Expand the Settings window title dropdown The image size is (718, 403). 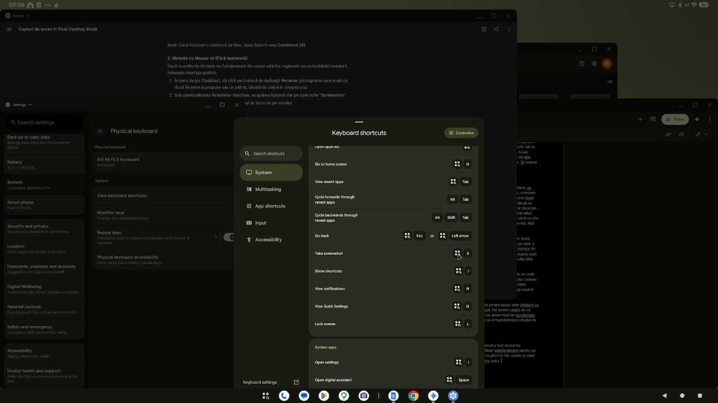pyautogui.click(x=30, y=104)
